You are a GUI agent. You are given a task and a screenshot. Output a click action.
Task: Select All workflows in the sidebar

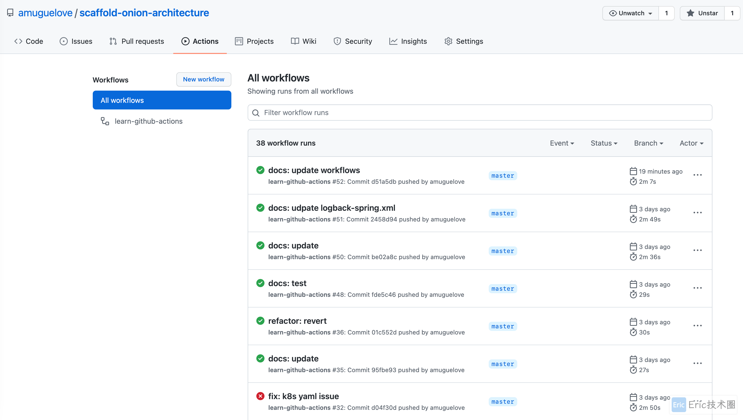click(162, 100)
